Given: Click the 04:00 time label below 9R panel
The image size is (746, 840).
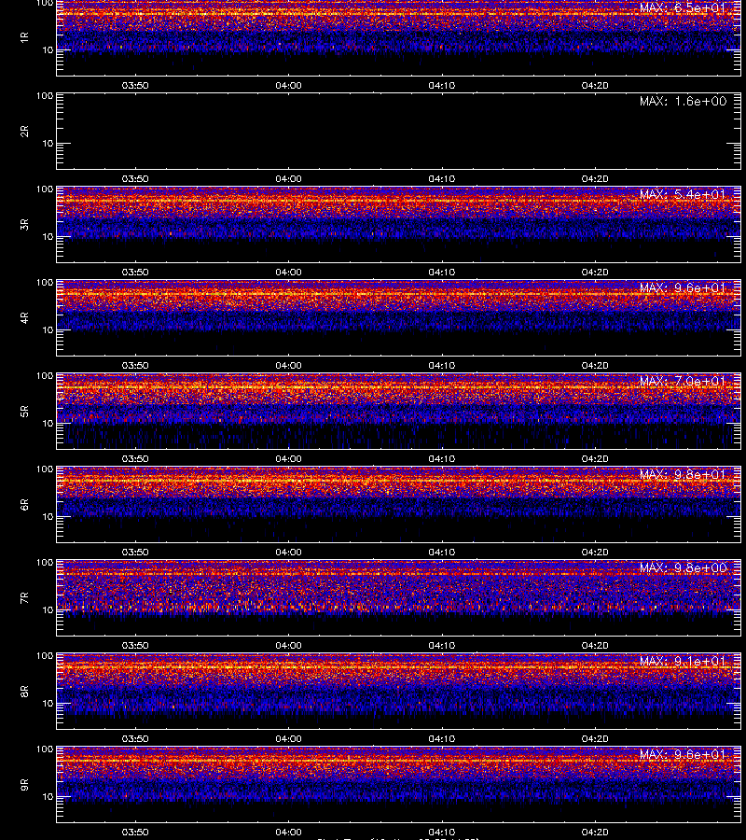Looking at the screenshot, I should 288,832.
